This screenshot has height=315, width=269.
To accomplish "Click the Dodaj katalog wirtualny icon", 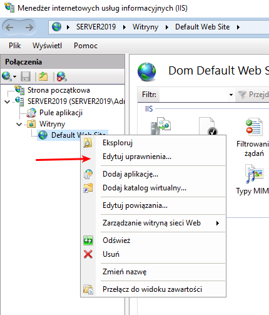I will pyautogui.click(x=88, y=188).
